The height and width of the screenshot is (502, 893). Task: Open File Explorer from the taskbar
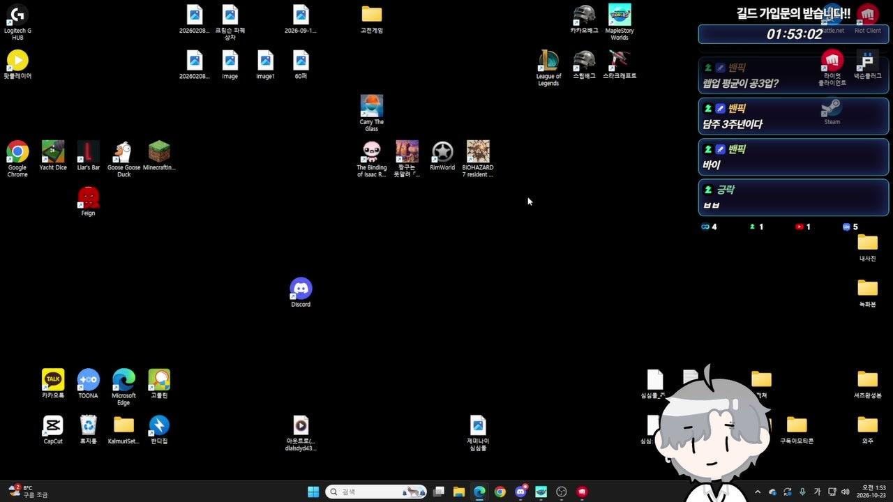pos(459,492)
